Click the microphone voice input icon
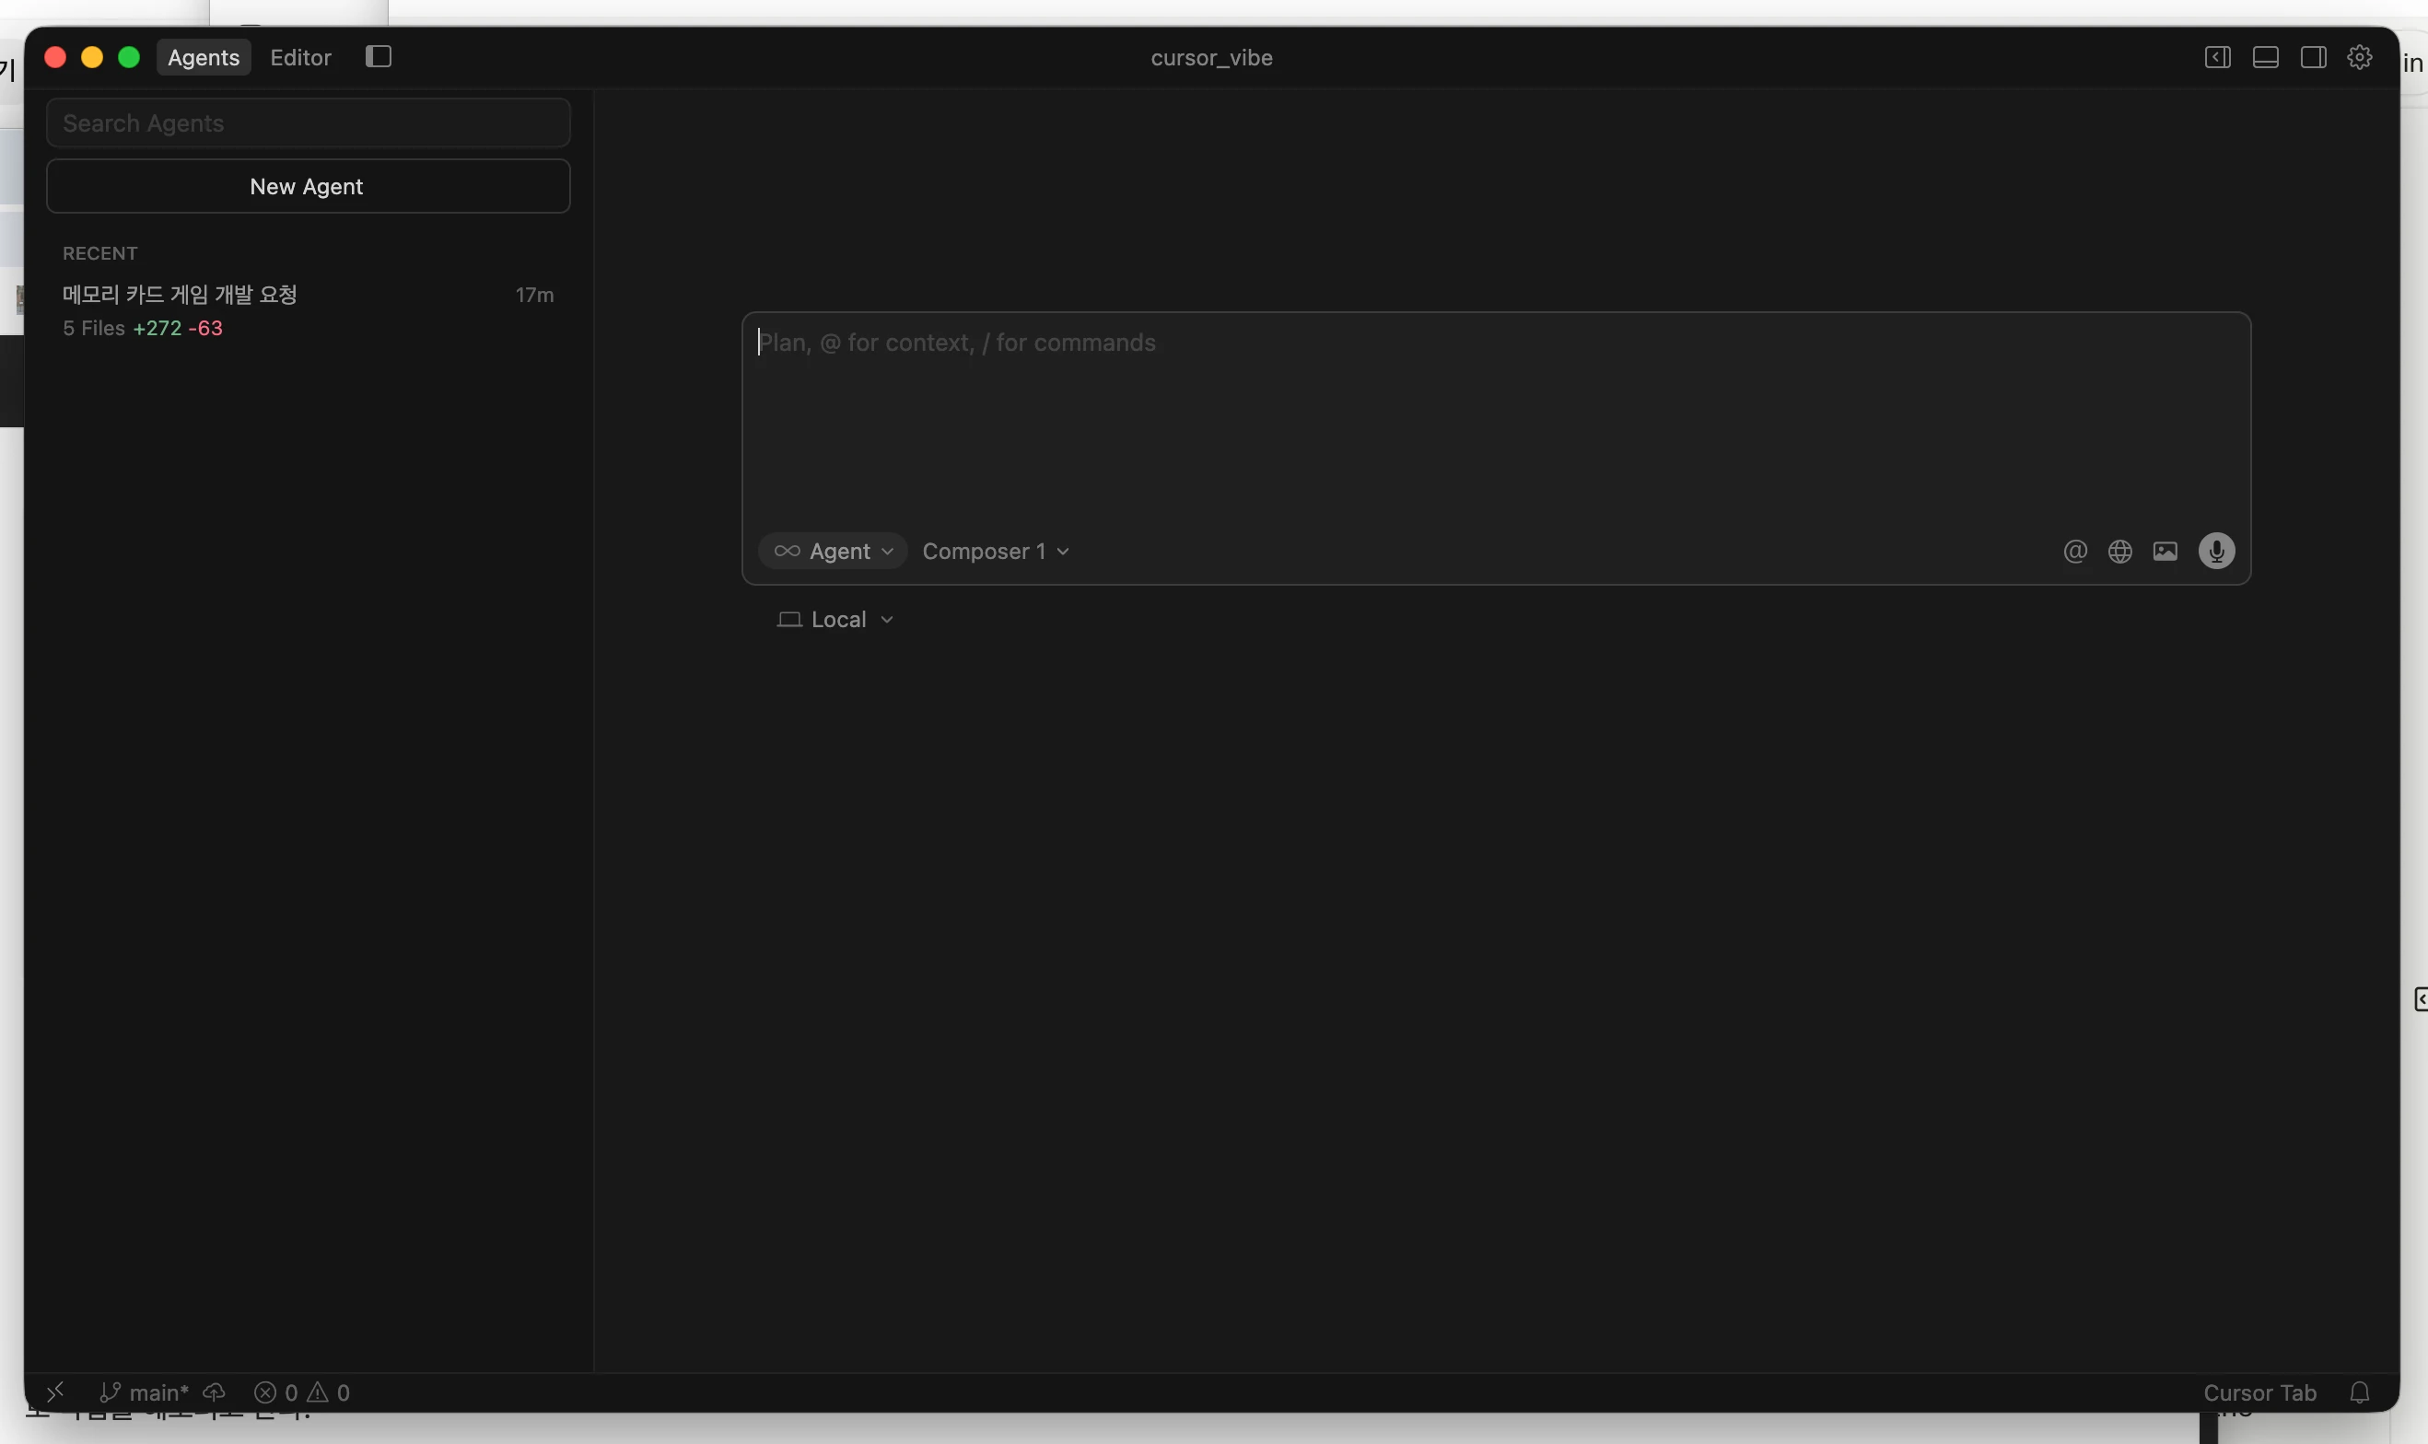 [x=2216, y=551]
